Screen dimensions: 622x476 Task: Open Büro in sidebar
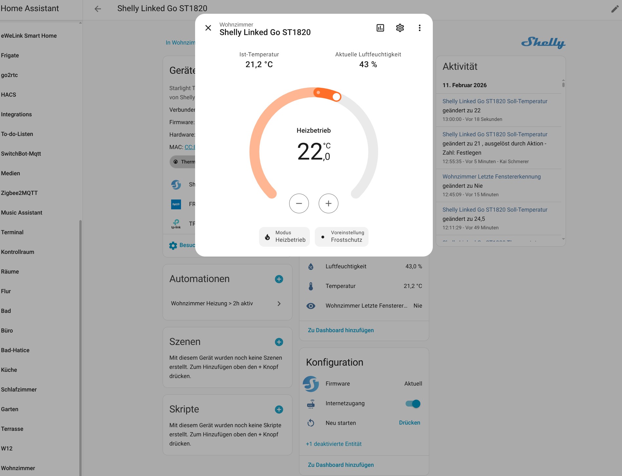click(7, 331)
